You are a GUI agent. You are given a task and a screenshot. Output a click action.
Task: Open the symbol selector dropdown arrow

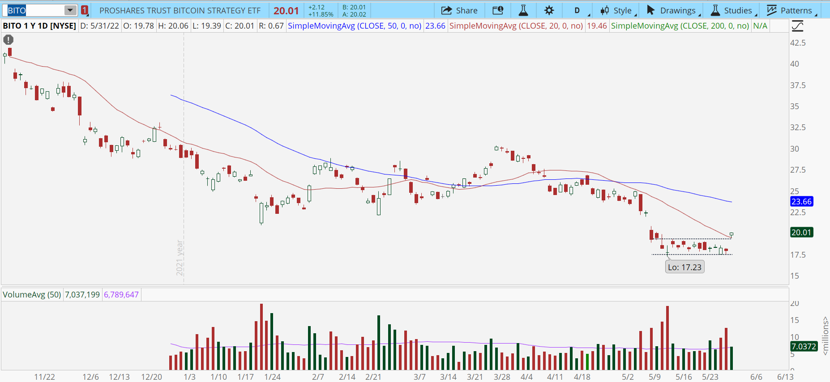click(x=70, y=10)
